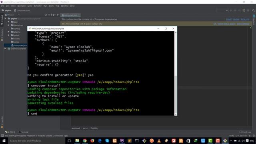Select composer.json in the project tree
The image size is (256, 144).
19,45
